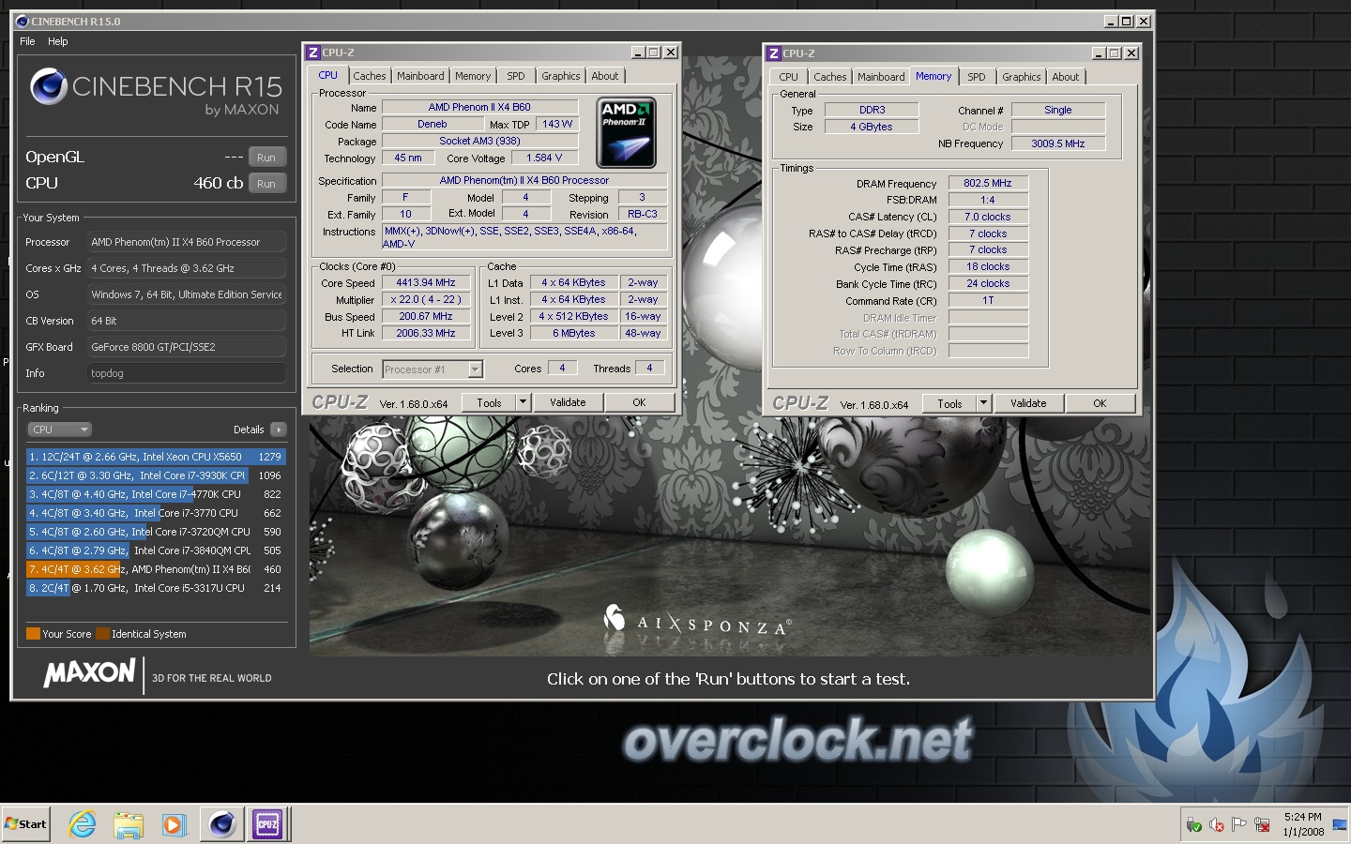Image resolution: width=1351 pixels, height=844 pixels.
Task: Select ranking row Core i7-3770
Action: (x=156, y=513)
